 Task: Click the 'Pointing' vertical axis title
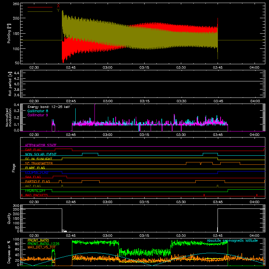(x=9, y=33)
